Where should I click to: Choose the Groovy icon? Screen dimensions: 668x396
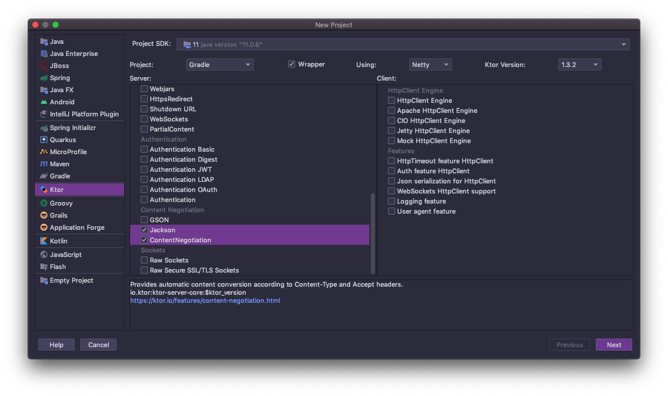click(44, 204)
